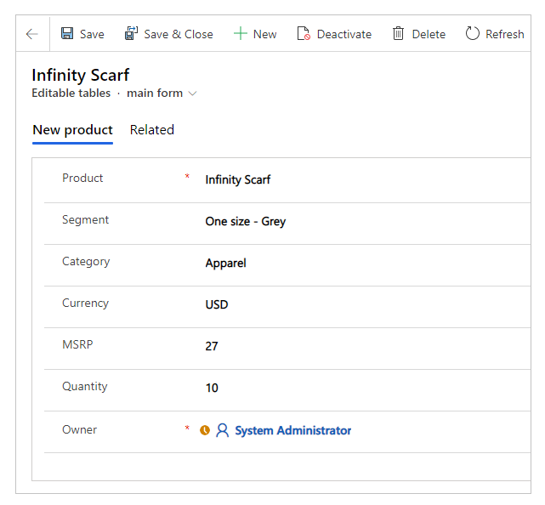Screen dimensions: 545x505
Task: Click the Delete trash can icon
Action: coord(398,34)
